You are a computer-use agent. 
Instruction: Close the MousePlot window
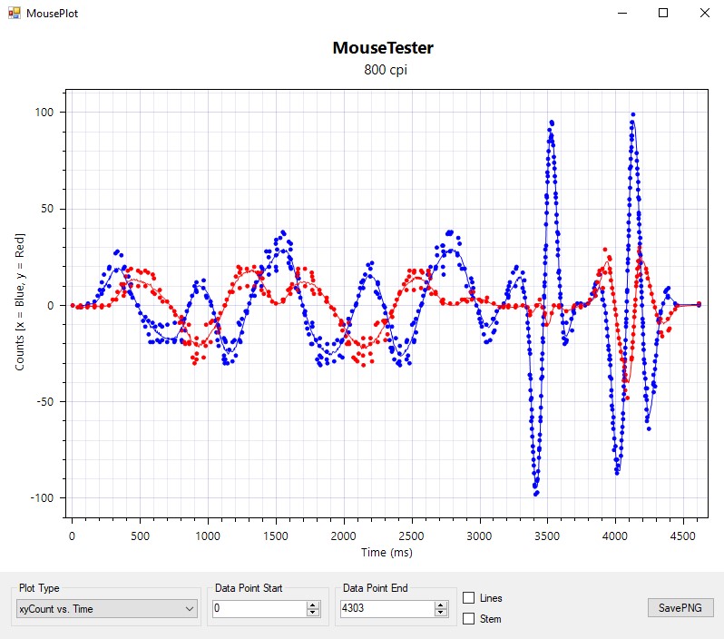(x=704, y=14)
